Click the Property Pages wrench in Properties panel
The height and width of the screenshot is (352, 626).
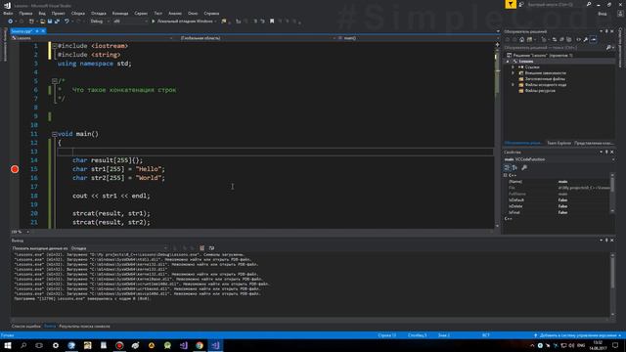524,167
